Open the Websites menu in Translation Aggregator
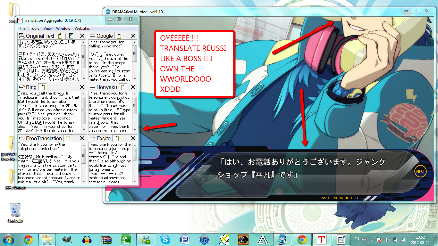 point(82,29)
